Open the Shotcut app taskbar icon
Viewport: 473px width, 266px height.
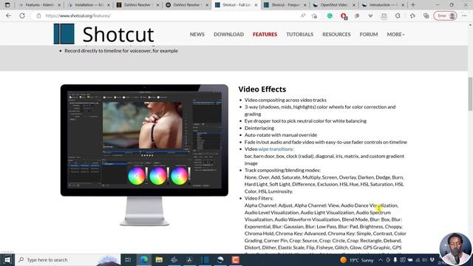(x=205, y=259)
